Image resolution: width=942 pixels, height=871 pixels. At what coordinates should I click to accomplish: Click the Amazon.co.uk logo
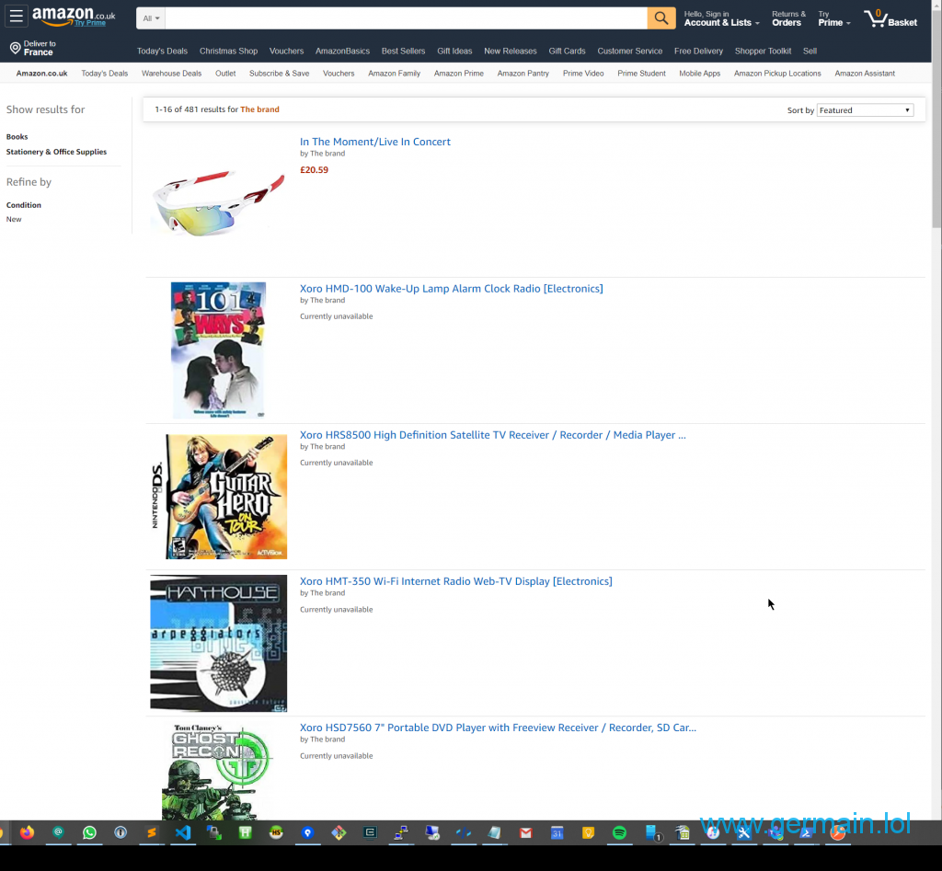(x=74, y=16)
